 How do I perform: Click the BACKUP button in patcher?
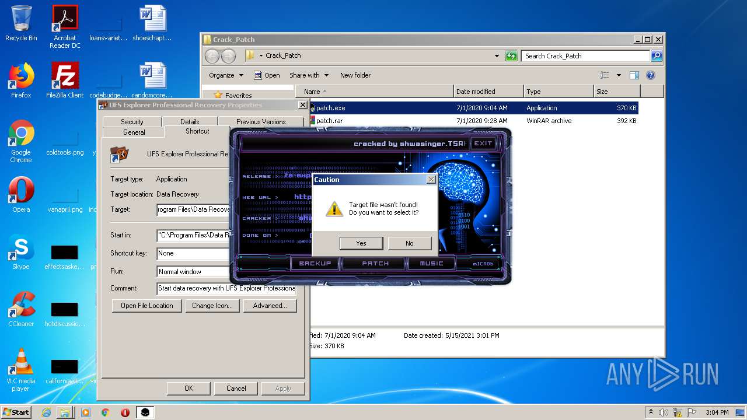point(315,264)
